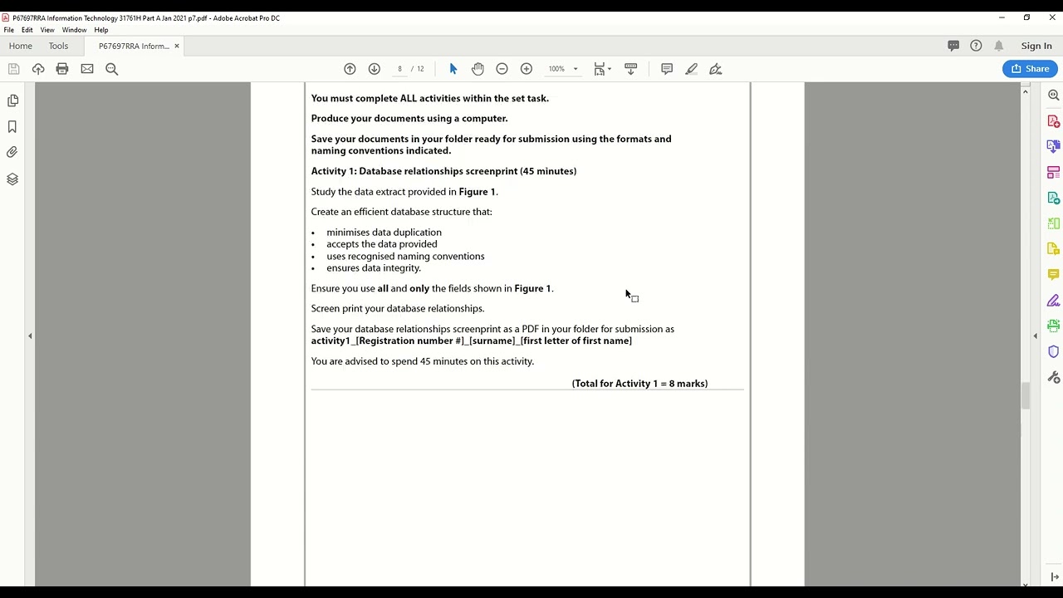Collapse the right tools pane arrow
This screenshot has width=1063, height=598.
[x=1035, y=336]
